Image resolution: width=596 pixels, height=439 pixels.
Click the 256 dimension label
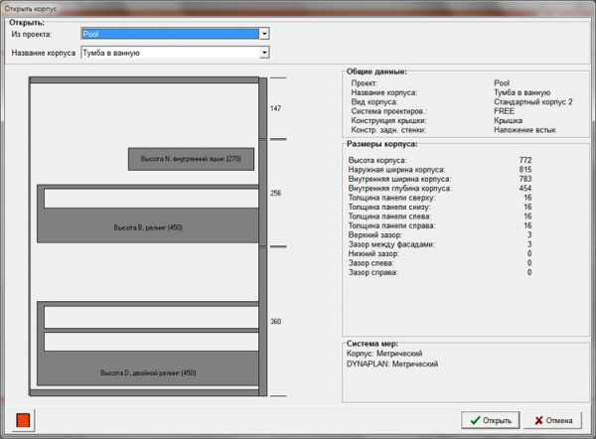[x=276, y=193]
